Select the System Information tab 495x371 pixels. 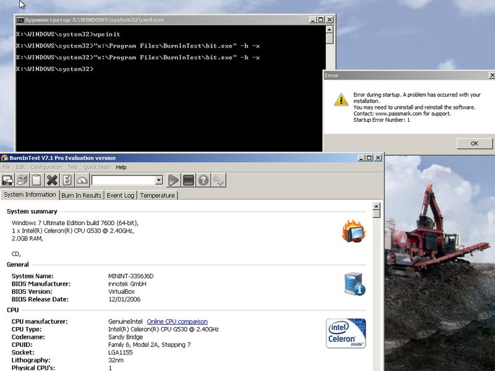tap(30, 195)
